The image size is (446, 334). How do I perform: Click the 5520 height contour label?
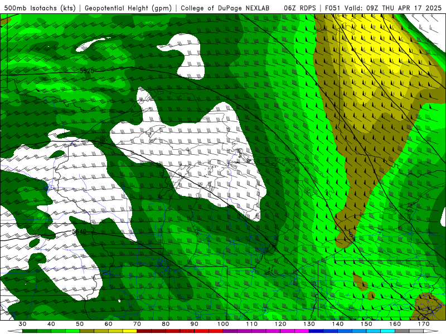pyautogui.click(x=87, y=71)
